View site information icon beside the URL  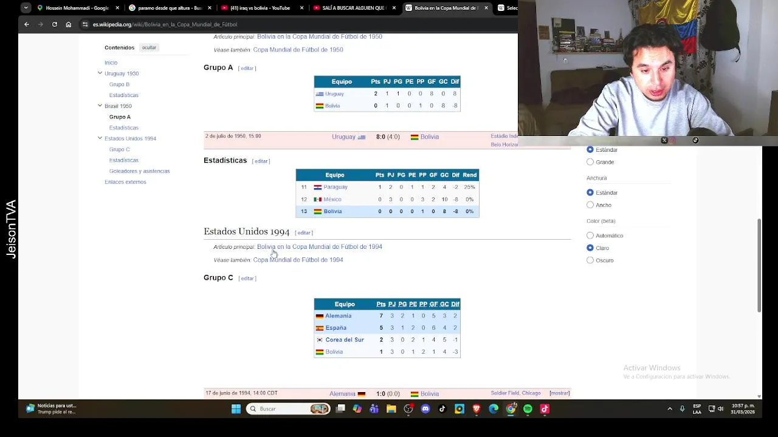(85, 24)
